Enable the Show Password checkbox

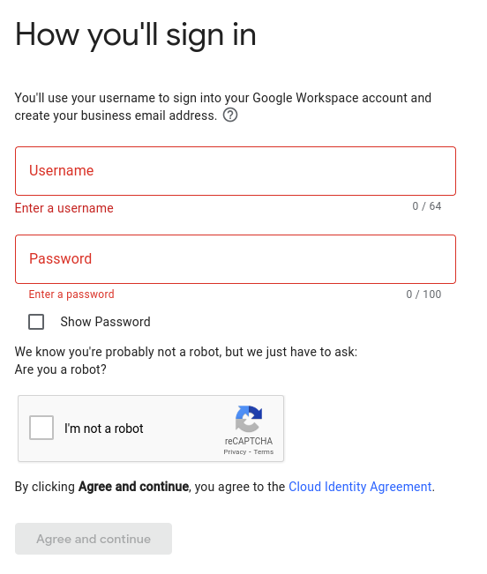36,322
